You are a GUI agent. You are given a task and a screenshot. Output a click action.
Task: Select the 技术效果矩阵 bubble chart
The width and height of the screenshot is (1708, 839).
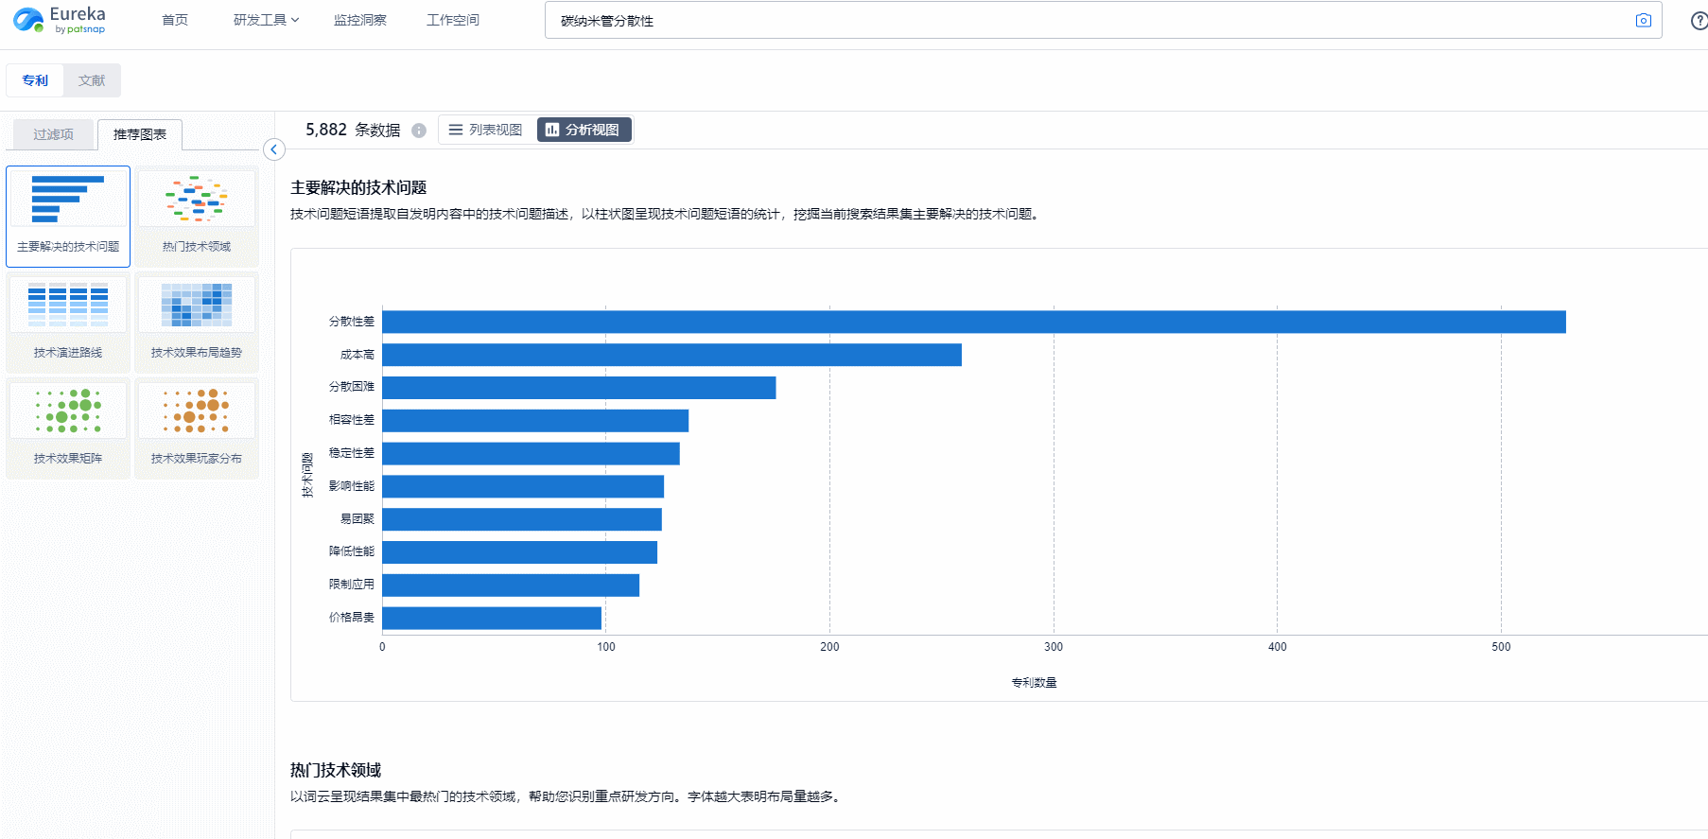[x=68, y=428]
